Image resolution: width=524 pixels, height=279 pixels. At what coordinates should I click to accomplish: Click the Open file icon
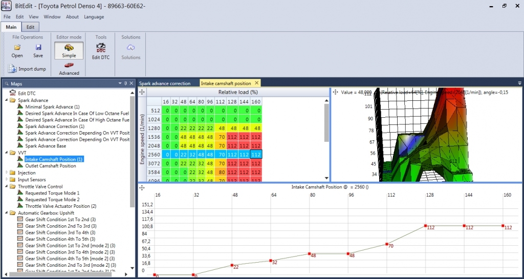(x=17, y=47)
